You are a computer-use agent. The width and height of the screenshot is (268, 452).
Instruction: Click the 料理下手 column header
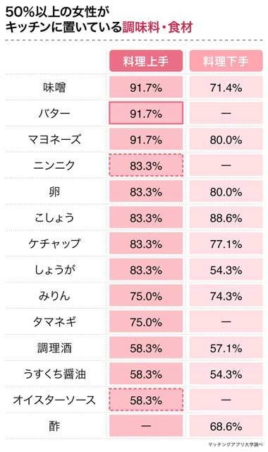point(226,61)
